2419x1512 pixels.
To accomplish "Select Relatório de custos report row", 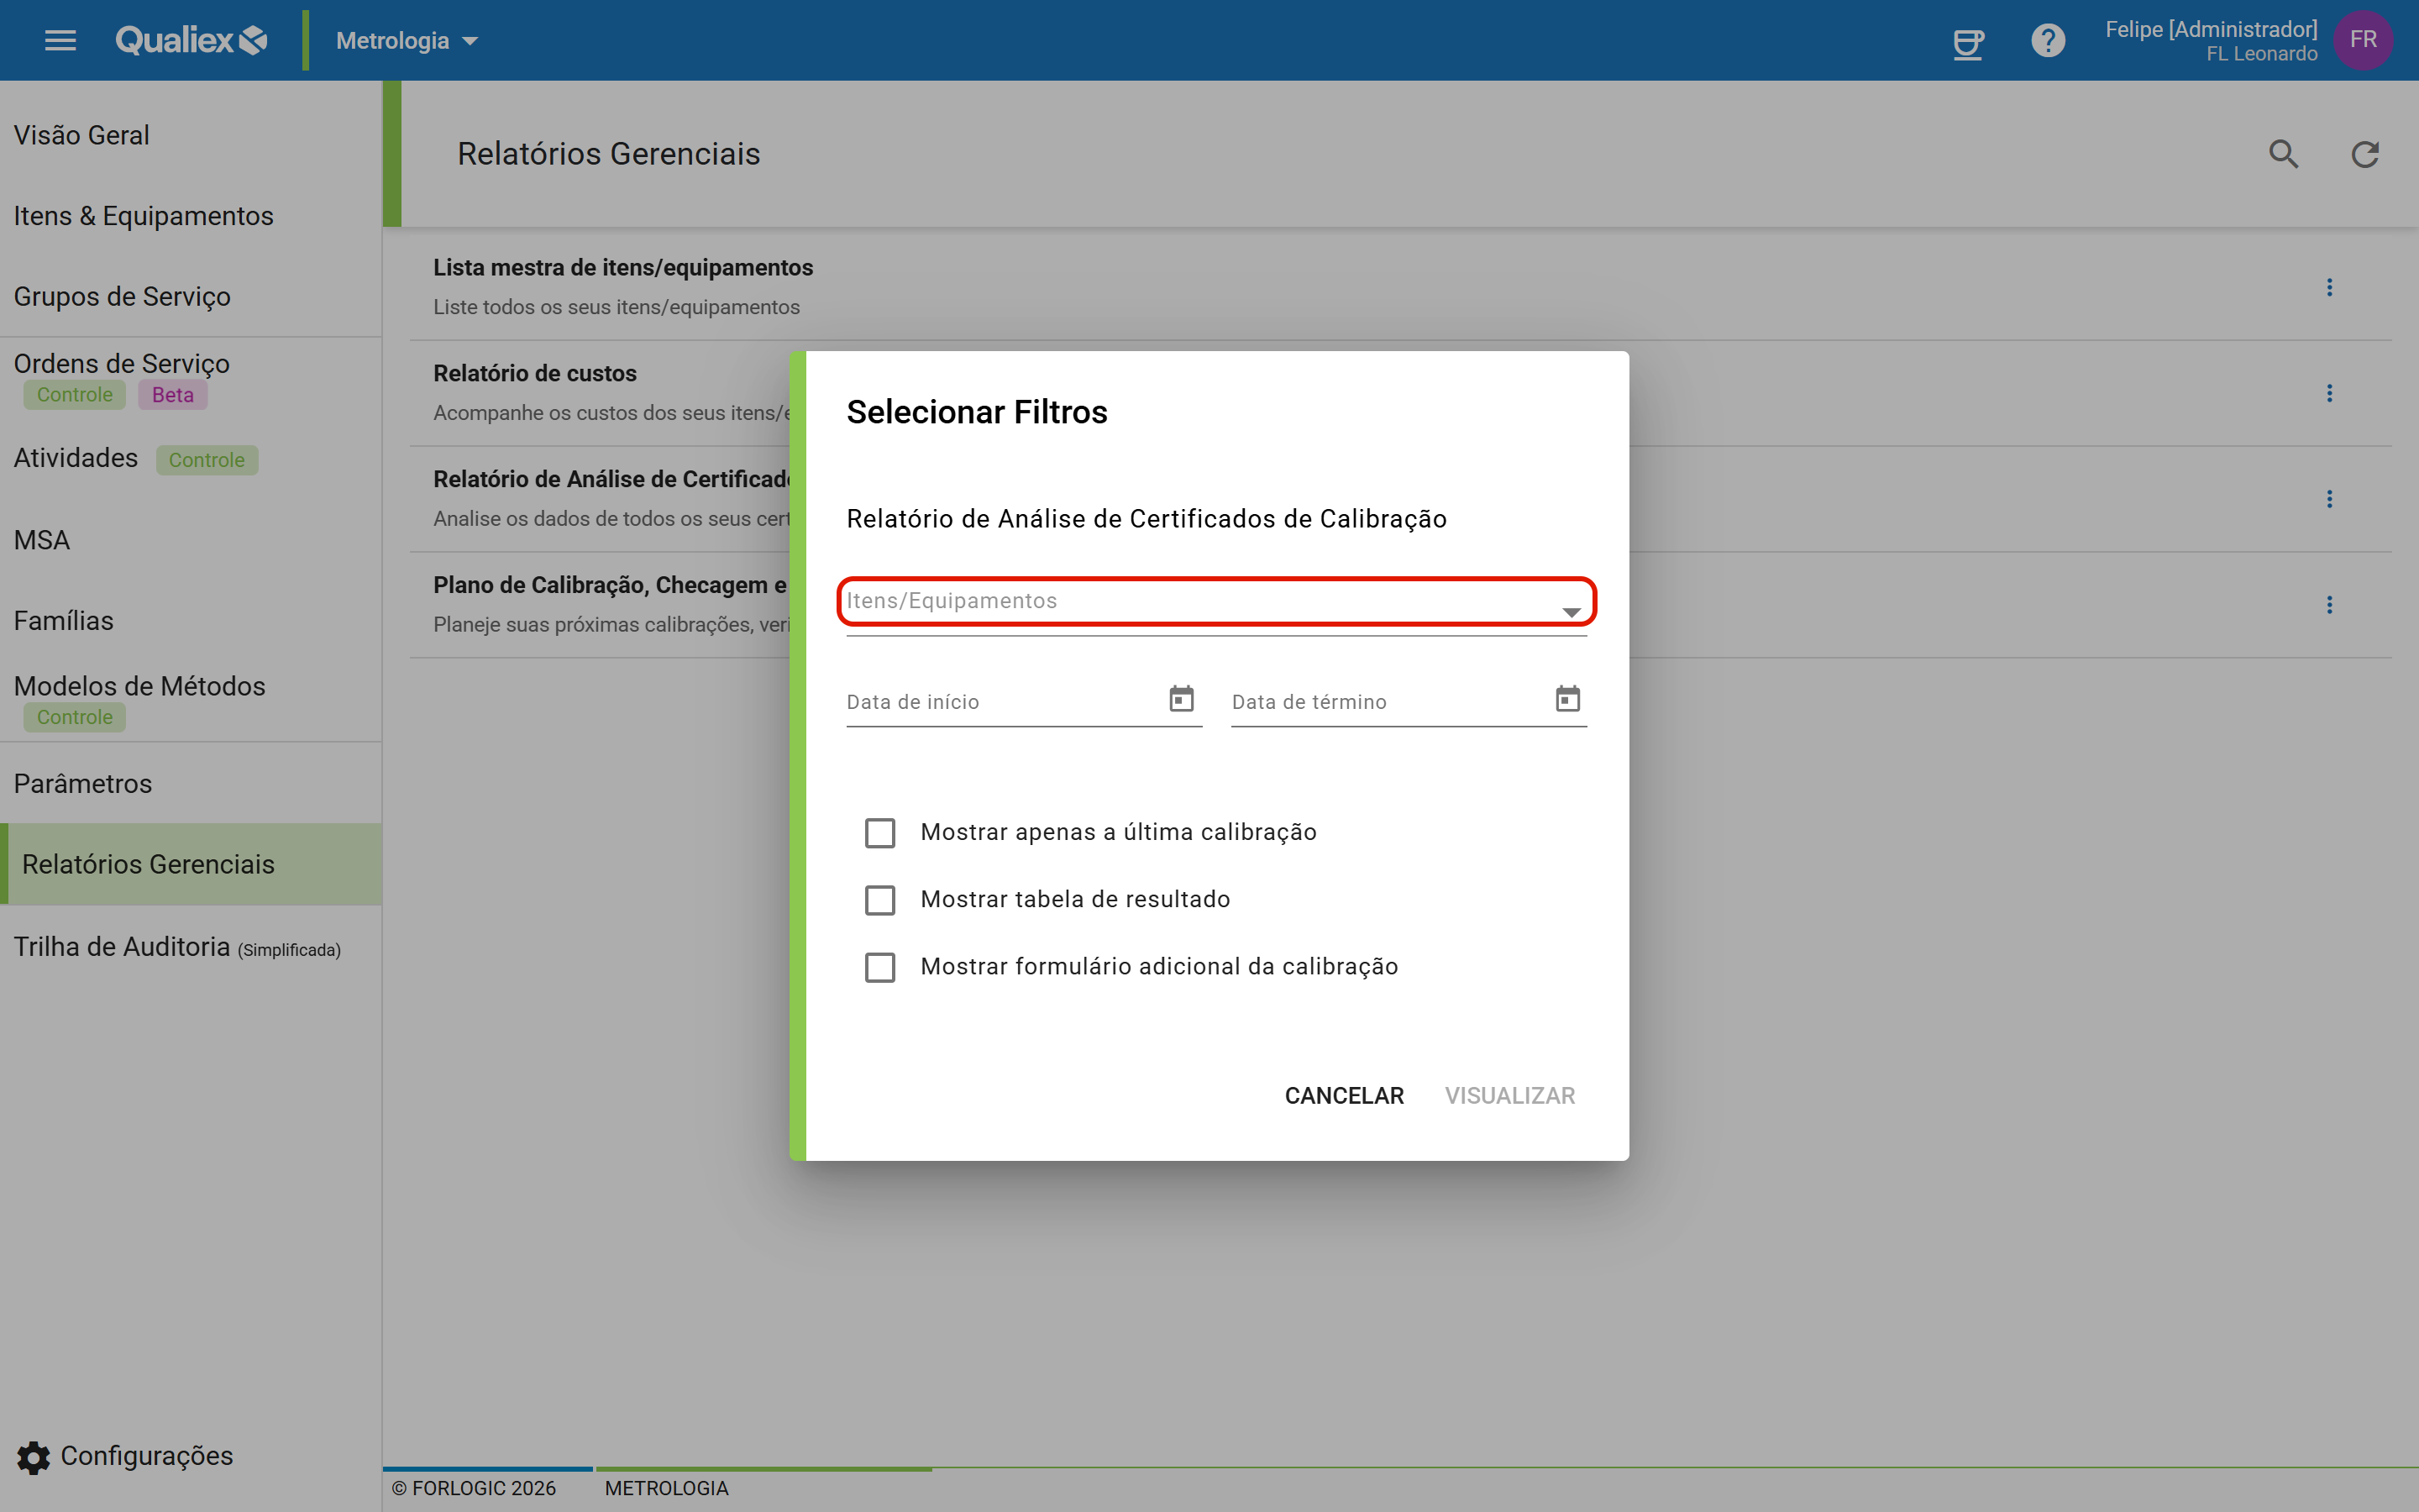I will tap(1400, 393).
